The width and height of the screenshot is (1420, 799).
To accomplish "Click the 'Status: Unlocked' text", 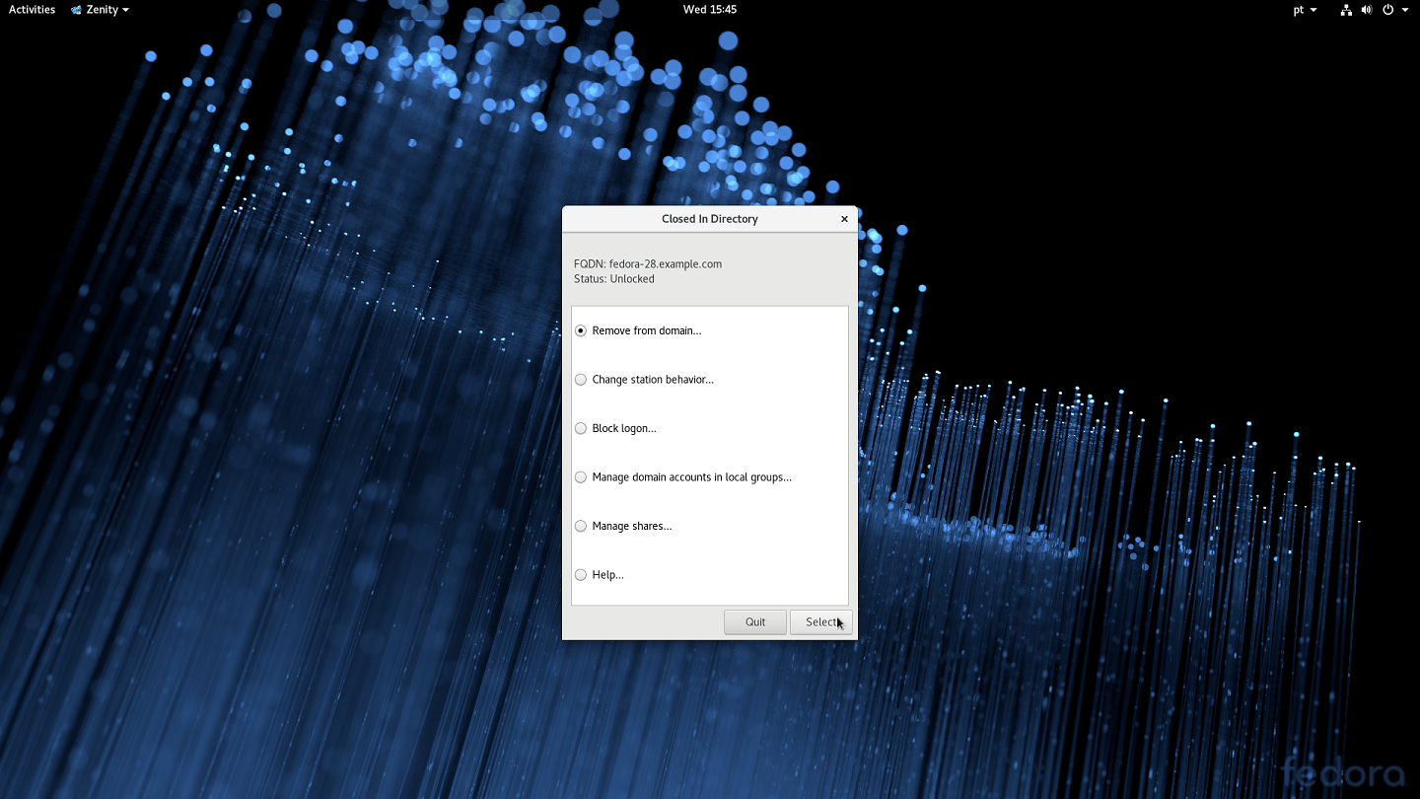I will pos(614,279).
